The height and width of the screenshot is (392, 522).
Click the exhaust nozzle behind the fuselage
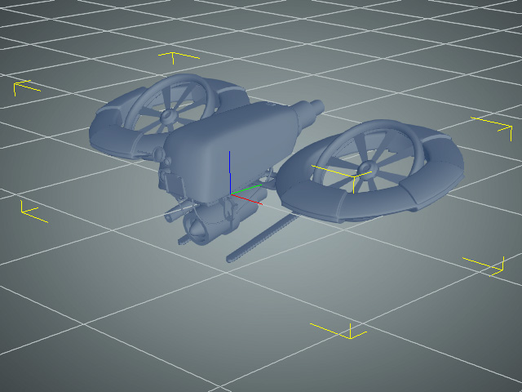click(x=312, y=109)
